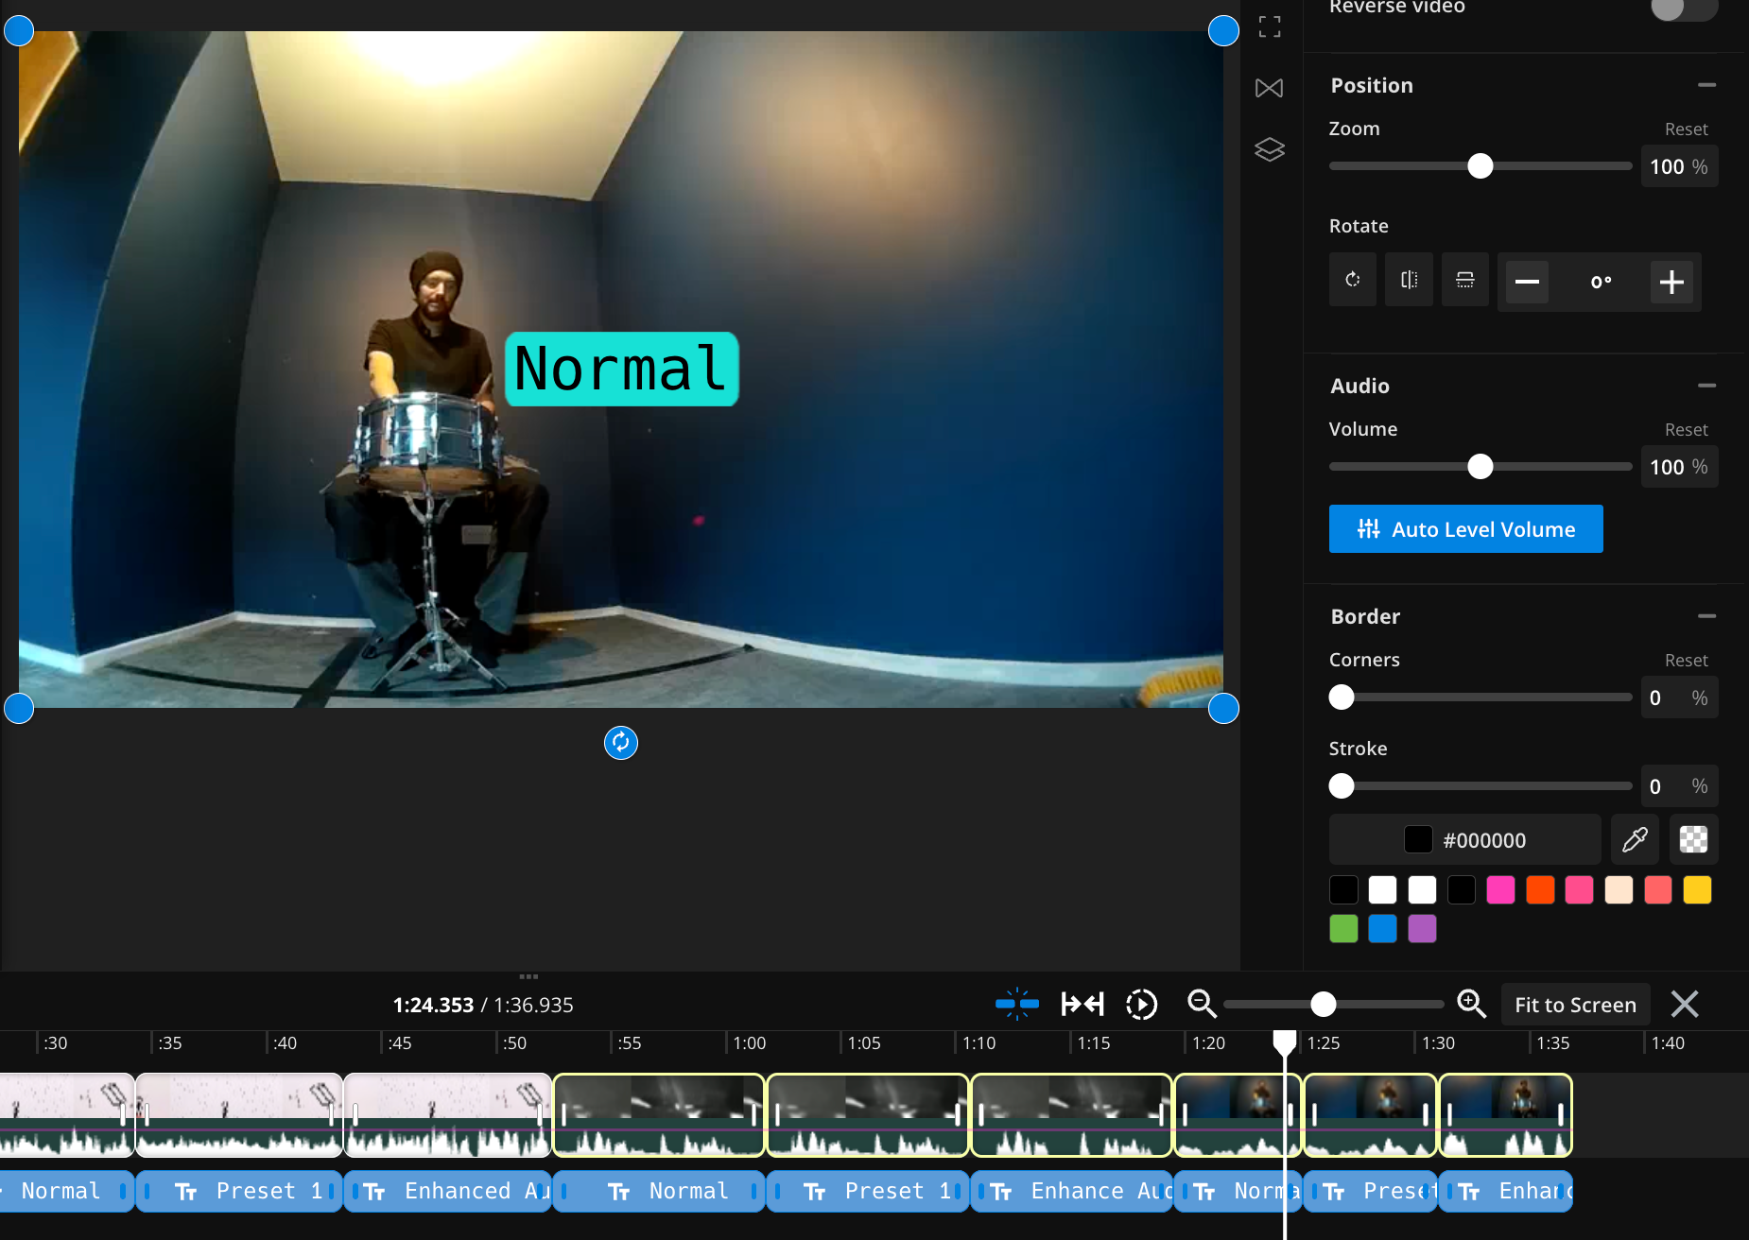Flip the video vertically
Screen dimensions: 1749x1240
[x=1464, y=280]
